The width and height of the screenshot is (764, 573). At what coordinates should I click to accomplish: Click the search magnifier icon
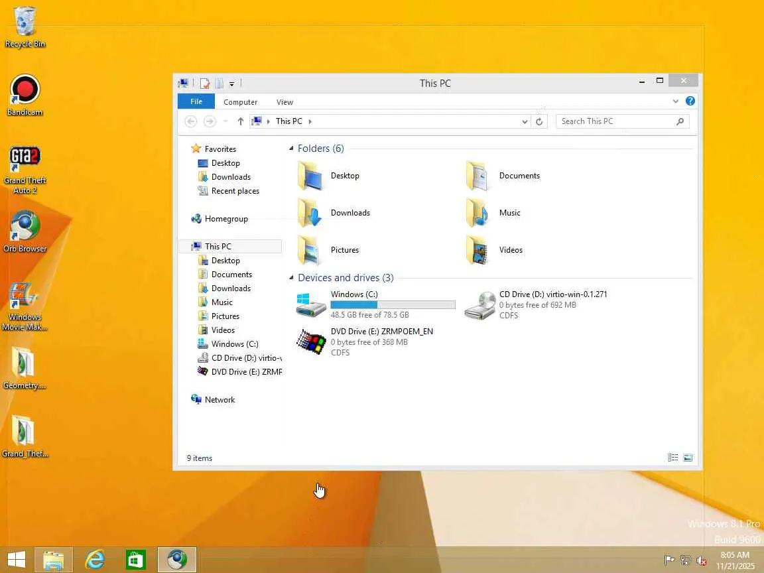click(x=680, y=121)
